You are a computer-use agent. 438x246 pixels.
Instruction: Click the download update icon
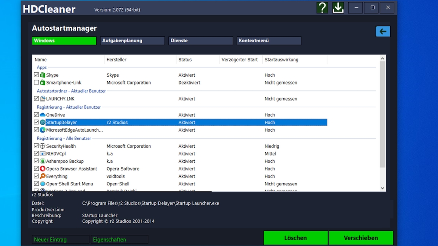[338, 8]
